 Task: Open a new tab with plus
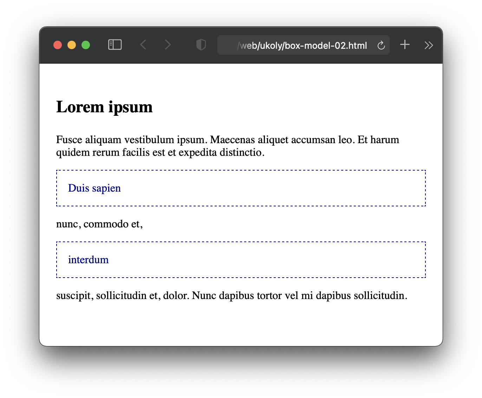coord(405,45)
